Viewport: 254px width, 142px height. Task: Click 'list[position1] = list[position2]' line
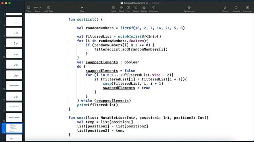[112, 126]
